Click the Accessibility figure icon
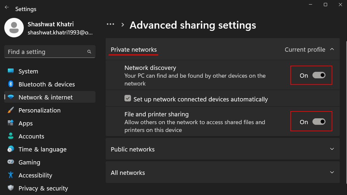The width and height of the screenshot is (347, 195). (x=11, y=175)
